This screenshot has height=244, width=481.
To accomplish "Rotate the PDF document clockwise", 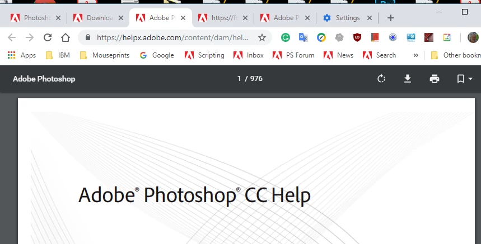I will click(381, 79).
